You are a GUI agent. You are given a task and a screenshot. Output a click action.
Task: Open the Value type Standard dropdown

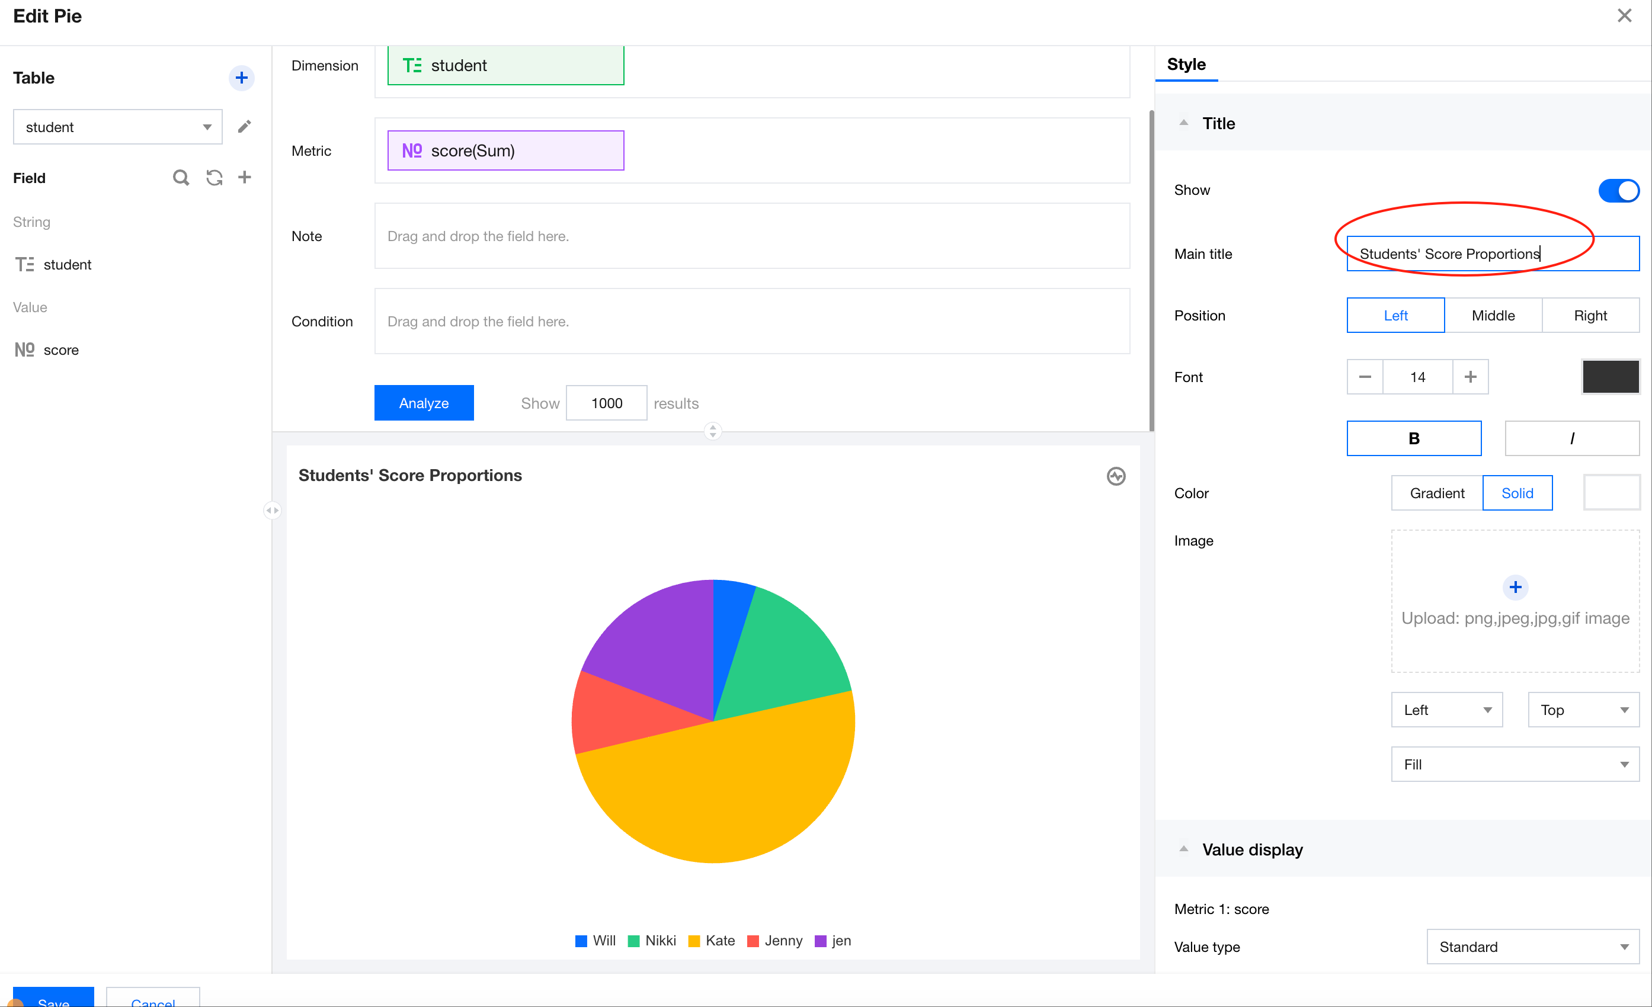pyautogui.click(x=1533, y=947)
